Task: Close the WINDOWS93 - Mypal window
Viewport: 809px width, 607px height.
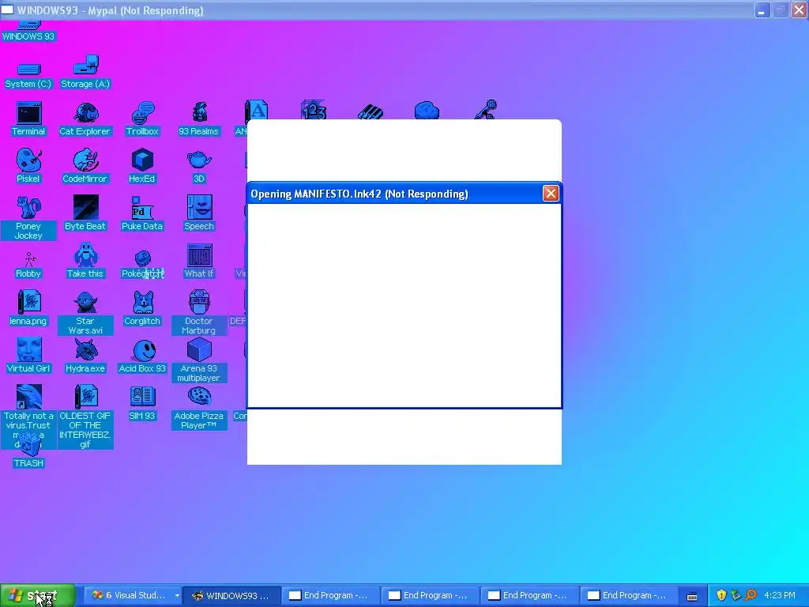Action: tap(799, 9)
